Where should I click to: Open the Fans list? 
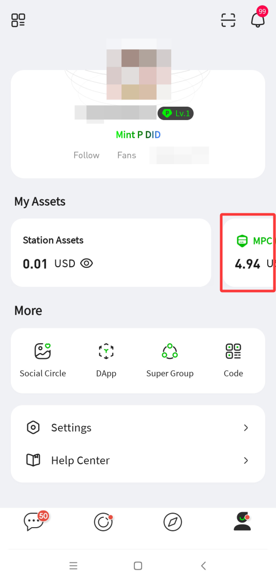127,155
